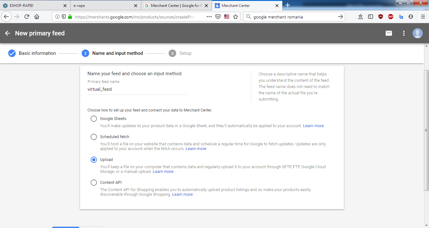Click the search arrow go button
The width and height of the screenshot is (429, 228).
click(x=340, y=17)
